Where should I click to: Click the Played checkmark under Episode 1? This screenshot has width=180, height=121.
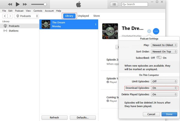tap(108, 82)
